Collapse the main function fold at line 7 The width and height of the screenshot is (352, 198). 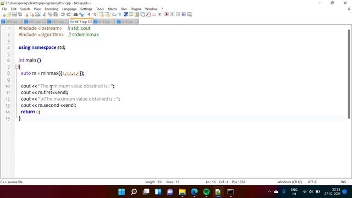[17, 67]
